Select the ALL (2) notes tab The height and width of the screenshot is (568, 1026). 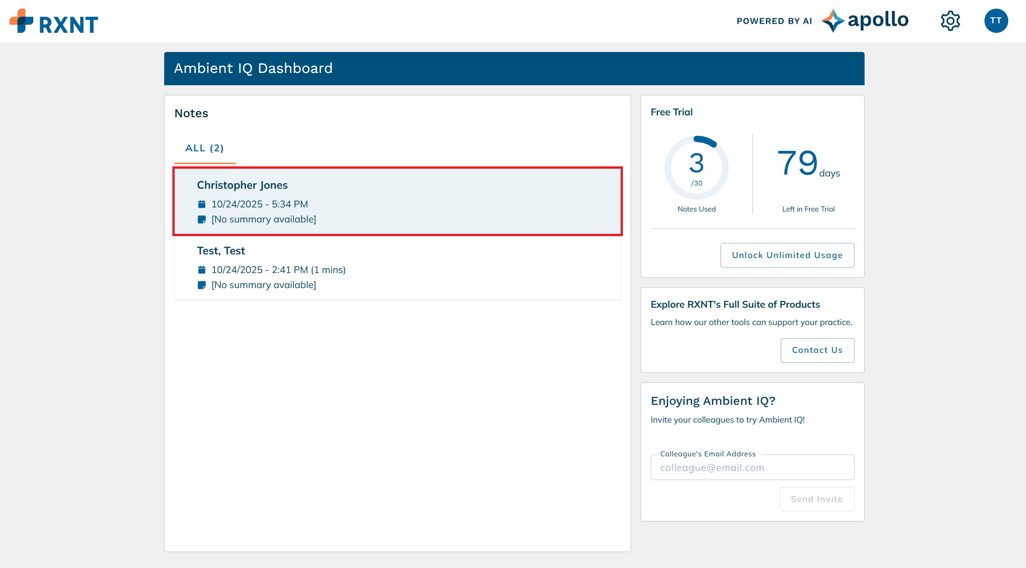point(204,148)
